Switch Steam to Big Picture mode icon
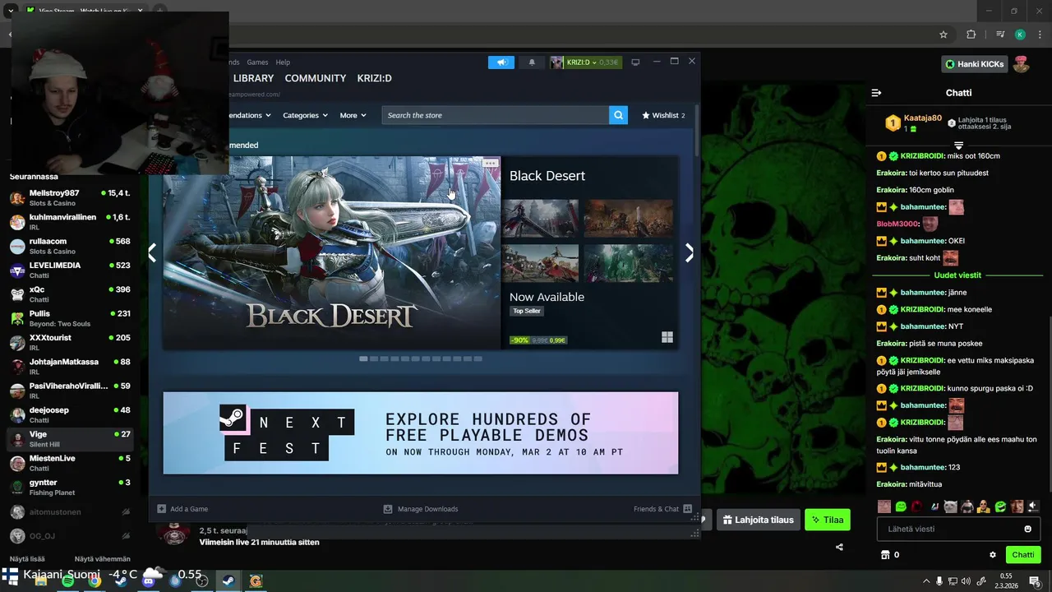Screen dimensions: 1052x592 (635, 62)
